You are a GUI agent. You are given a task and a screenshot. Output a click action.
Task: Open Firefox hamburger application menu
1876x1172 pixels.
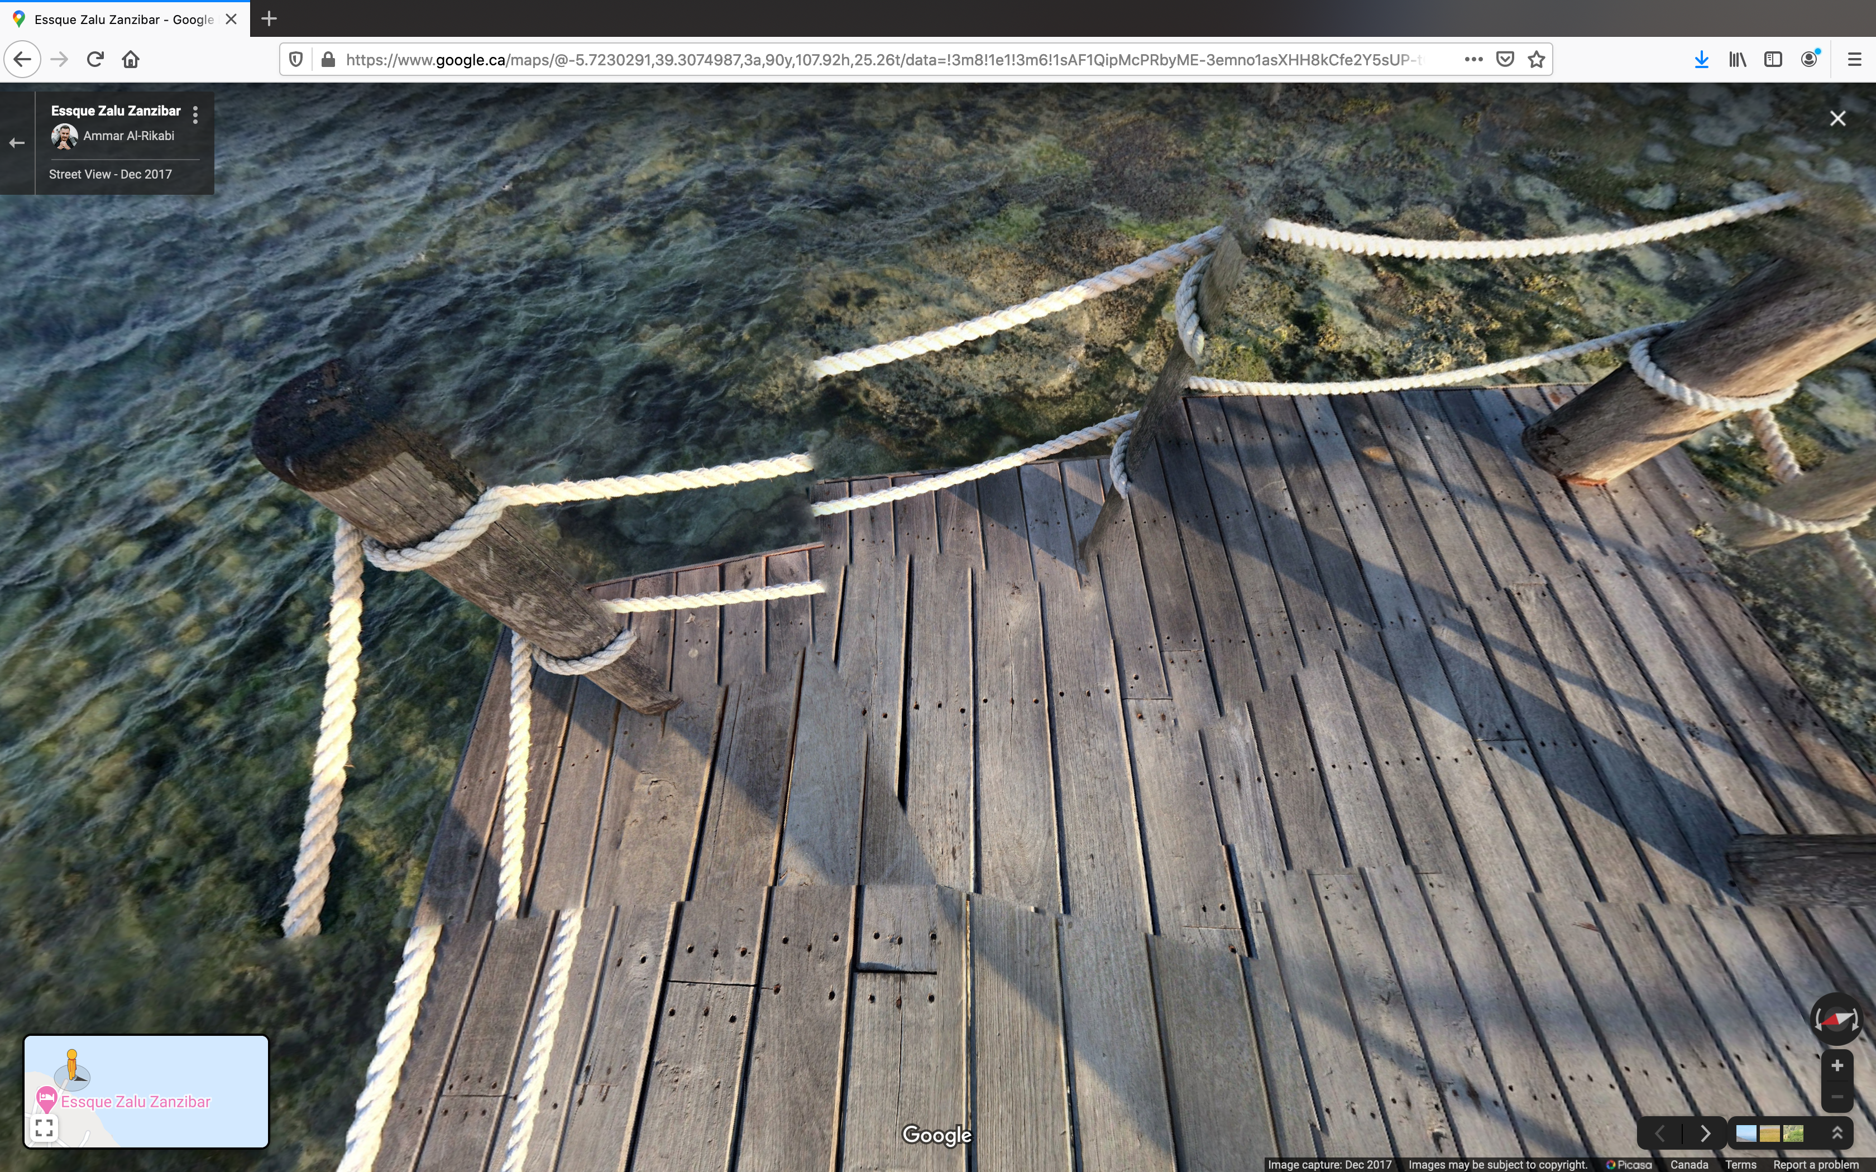[x=1854, y=60]
